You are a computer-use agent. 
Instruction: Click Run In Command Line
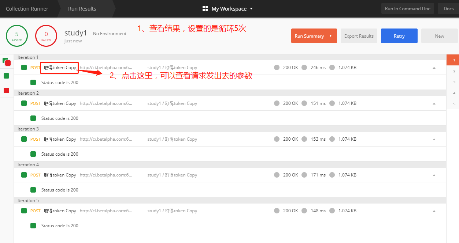[407, 8]
